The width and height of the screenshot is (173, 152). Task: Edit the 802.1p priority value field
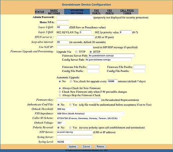tap(125, 32)
